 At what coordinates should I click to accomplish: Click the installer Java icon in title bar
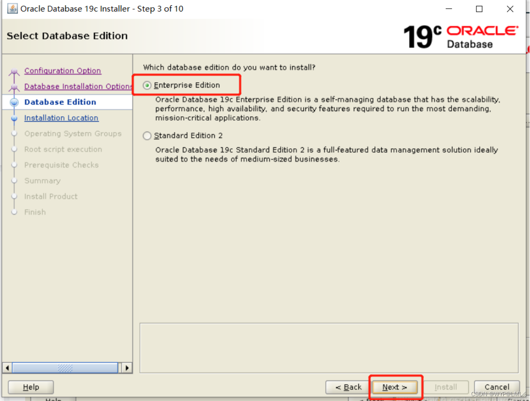click(12, 9)
